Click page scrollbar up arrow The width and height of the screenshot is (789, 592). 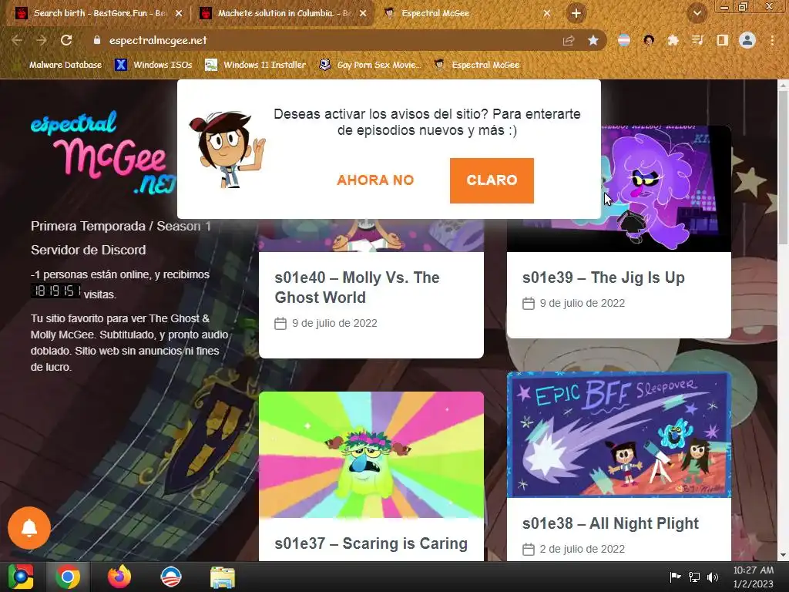click(783, 86)
